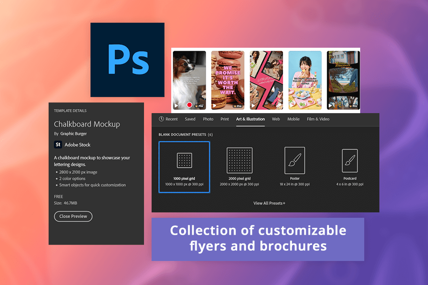Click the Pro crown badge on macaron template

[238, 106]
